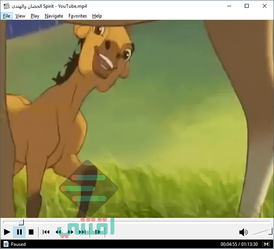Viewport: 274px width, 249px height.
Task: Click the 00:04:55 / 01:13:30 time display
Action: 239,244
